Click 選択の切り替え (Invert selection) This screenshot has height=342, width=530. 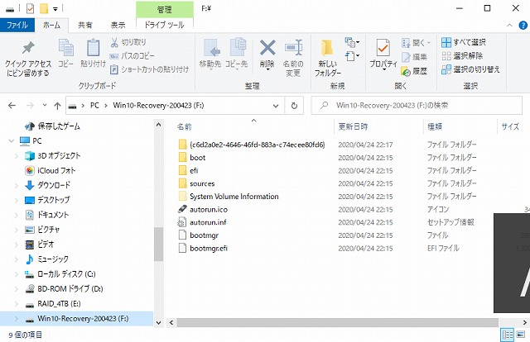coord(470,69)
